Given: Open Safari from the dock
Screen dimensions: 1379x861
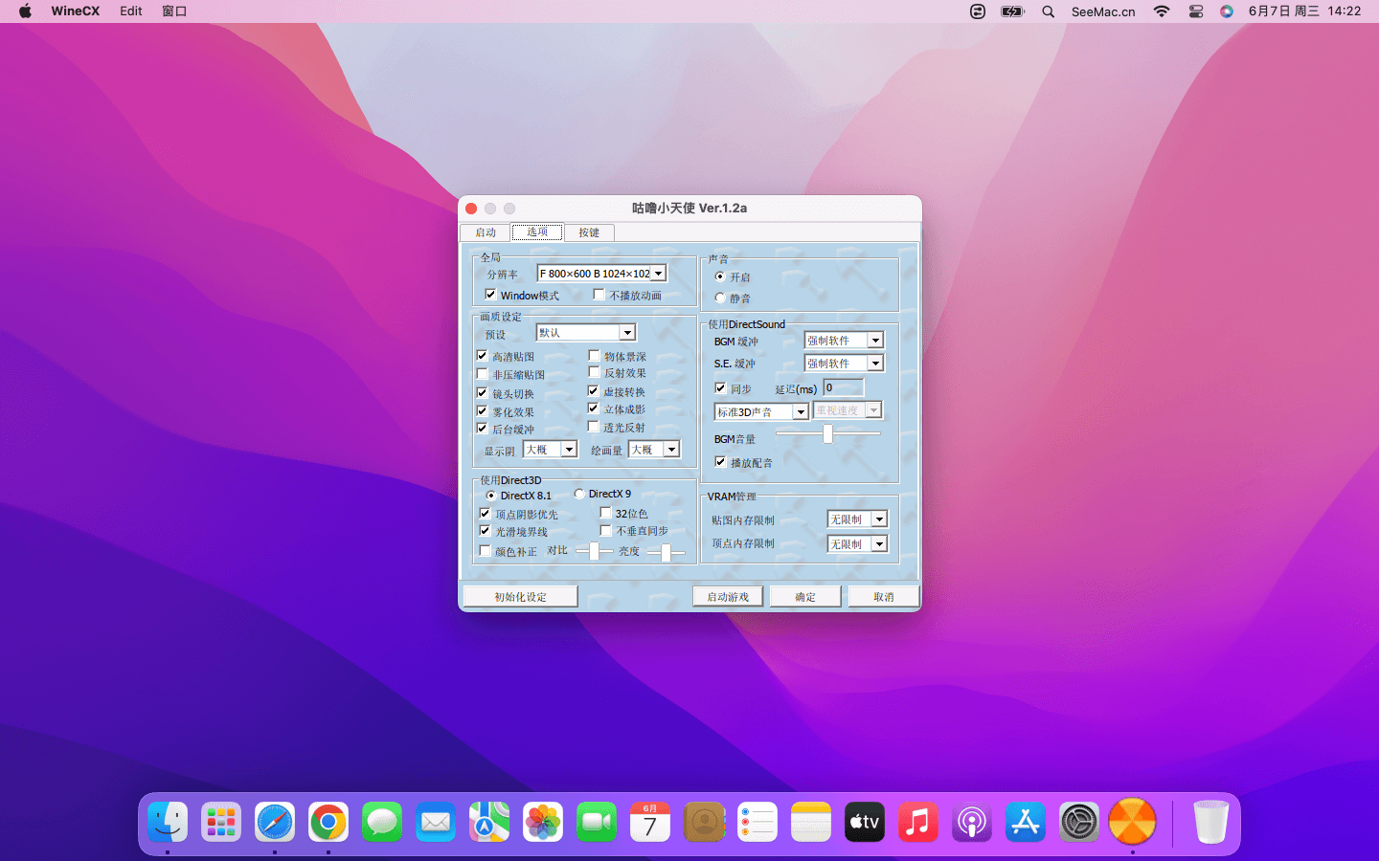Looking at the screenshot, I should 275,822.
